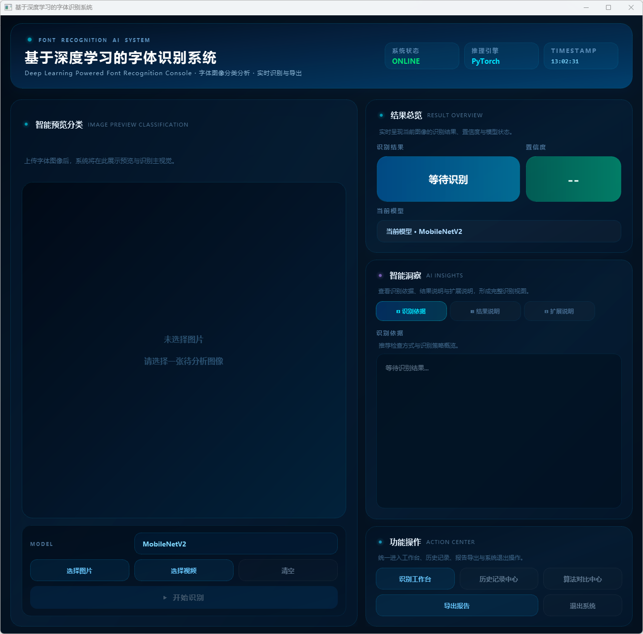Image resolution: width=643 pixels, height=634 pixels.
Task: Click the 选择图片 button
Action: pyautogui.click(x=80, y=570)
